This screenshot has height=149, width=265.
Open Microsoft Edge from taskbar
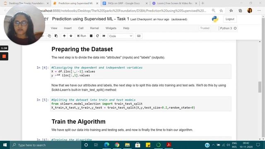click(107, 145)
